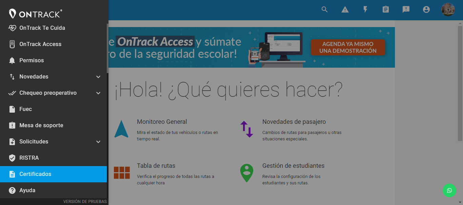The image size is (463, 205).
Task: Select the OnTrack Te Cuida heartbeat icon
Action: (x=12, y=28)
